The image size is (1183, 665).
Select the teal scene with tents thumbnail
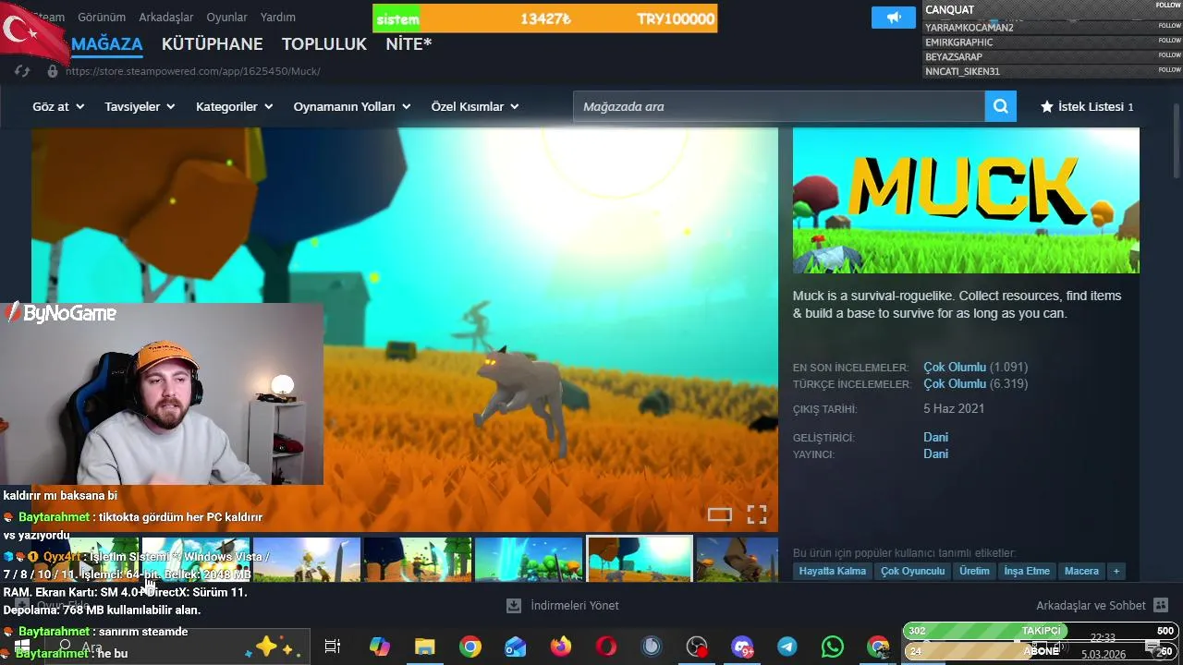click(x=528, y=559)
